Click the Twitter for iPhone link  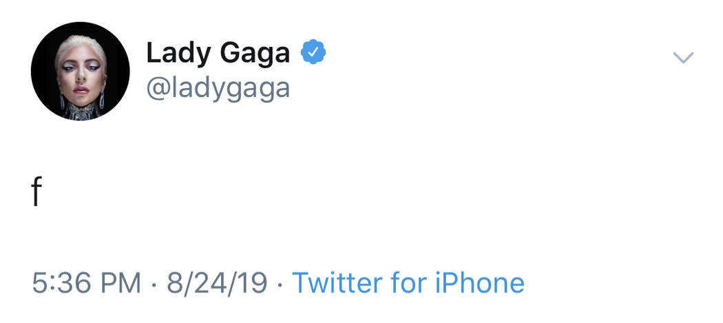[408, 283]
